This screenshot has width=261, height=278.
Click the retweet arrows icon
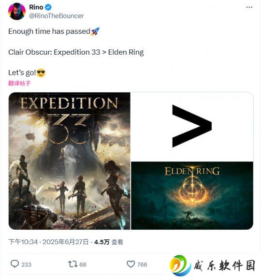pyautogui.click(x=73, y=264)
